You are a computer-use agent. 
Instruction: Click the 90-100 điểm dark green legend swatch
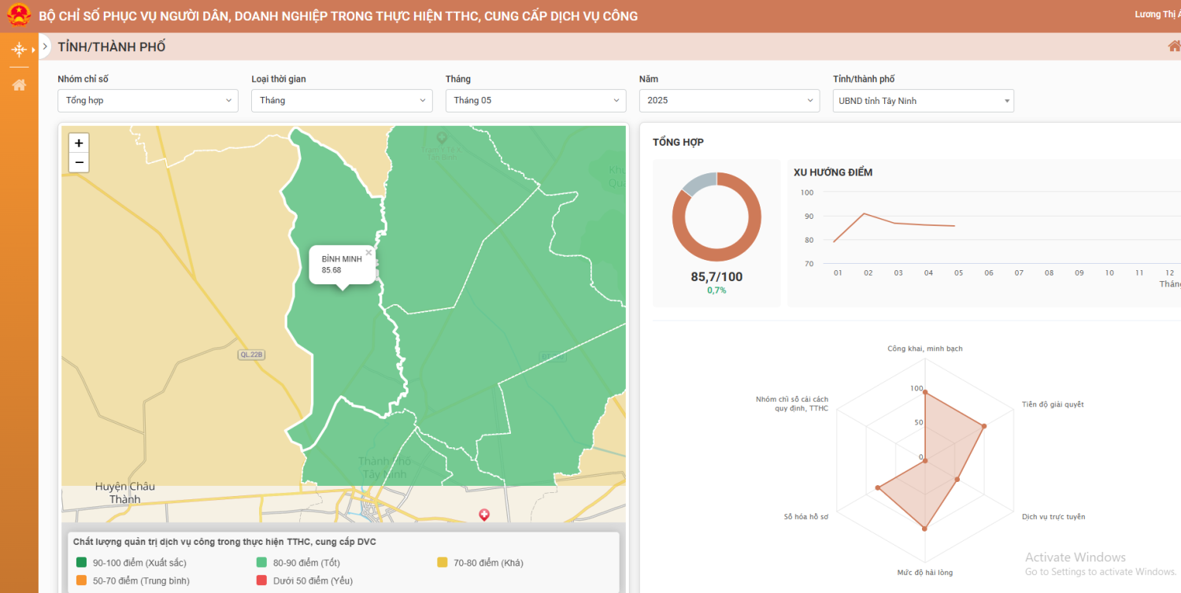(81, 562)
